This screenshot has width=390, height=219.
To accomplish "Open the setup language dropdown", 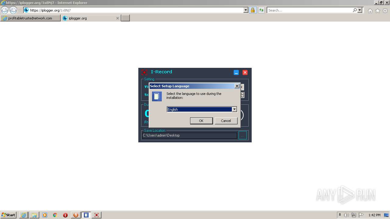I will (234, 109).
